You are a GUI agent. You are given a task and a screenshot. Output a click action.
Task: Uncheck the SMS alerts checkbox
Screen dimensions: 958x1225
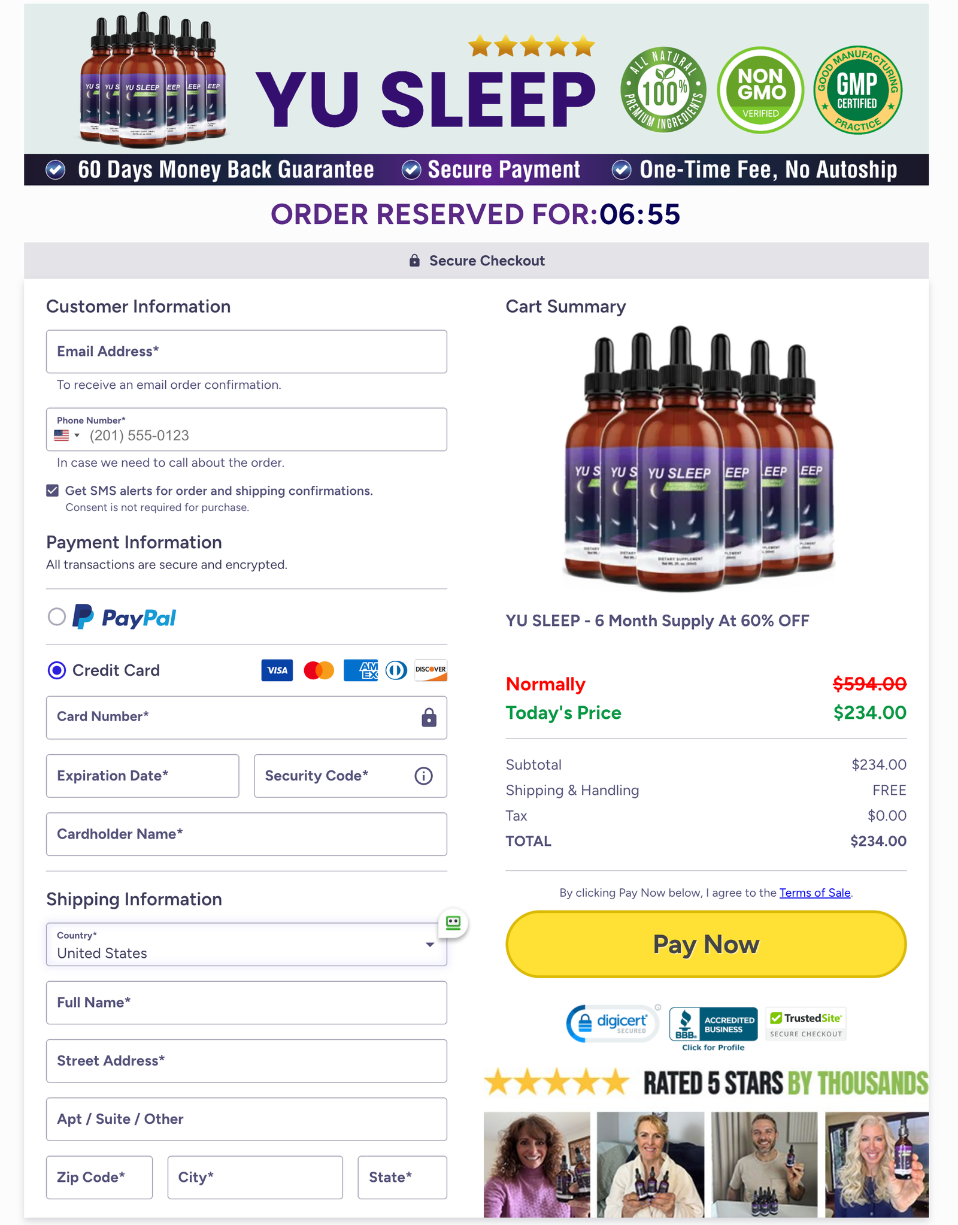[53, 491]
